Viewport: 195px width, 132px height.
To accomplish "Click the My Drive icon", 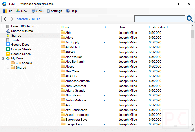I will (x=8, y=58).
